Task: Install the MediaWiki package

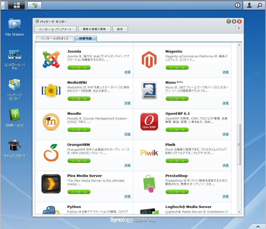Action: pyautogui.click(x=79, y=99)
